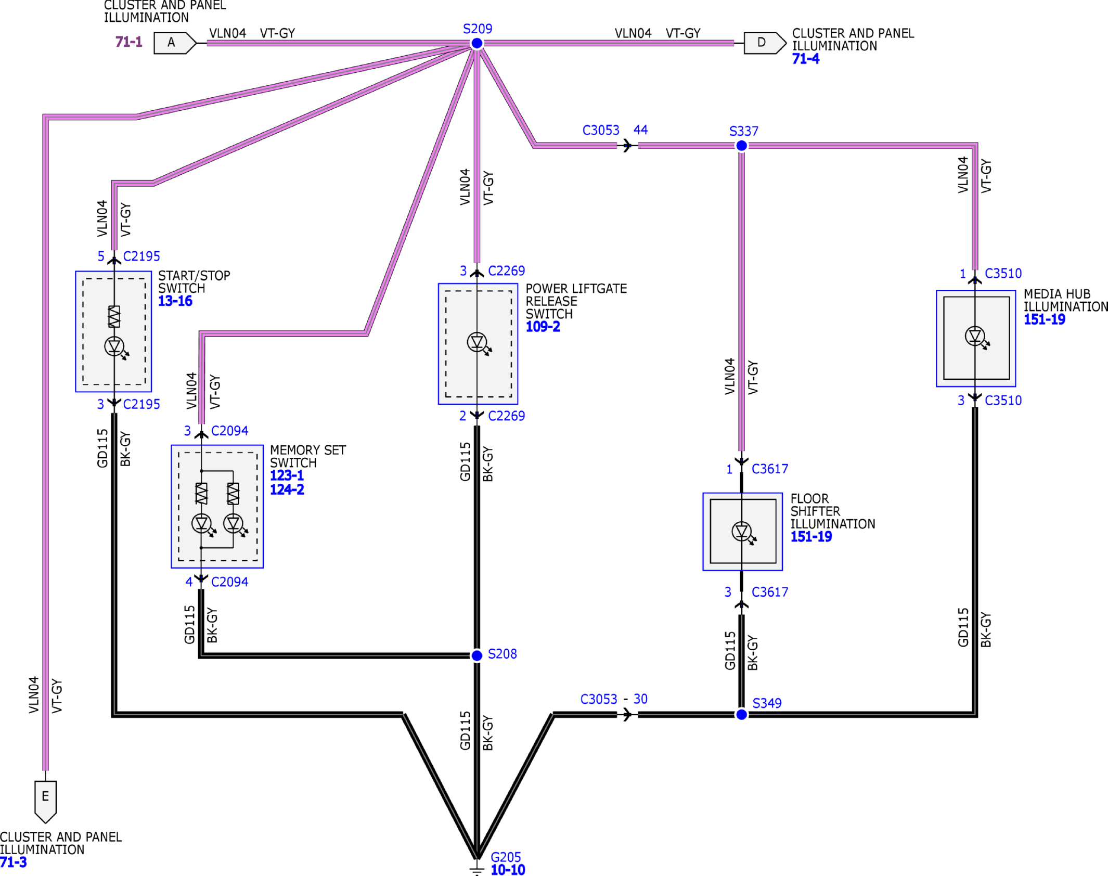Click the Power Liftgate Release Switch LED symbol
The width and height of the screenshot is (1108, 876).
[x=479, y=343]
